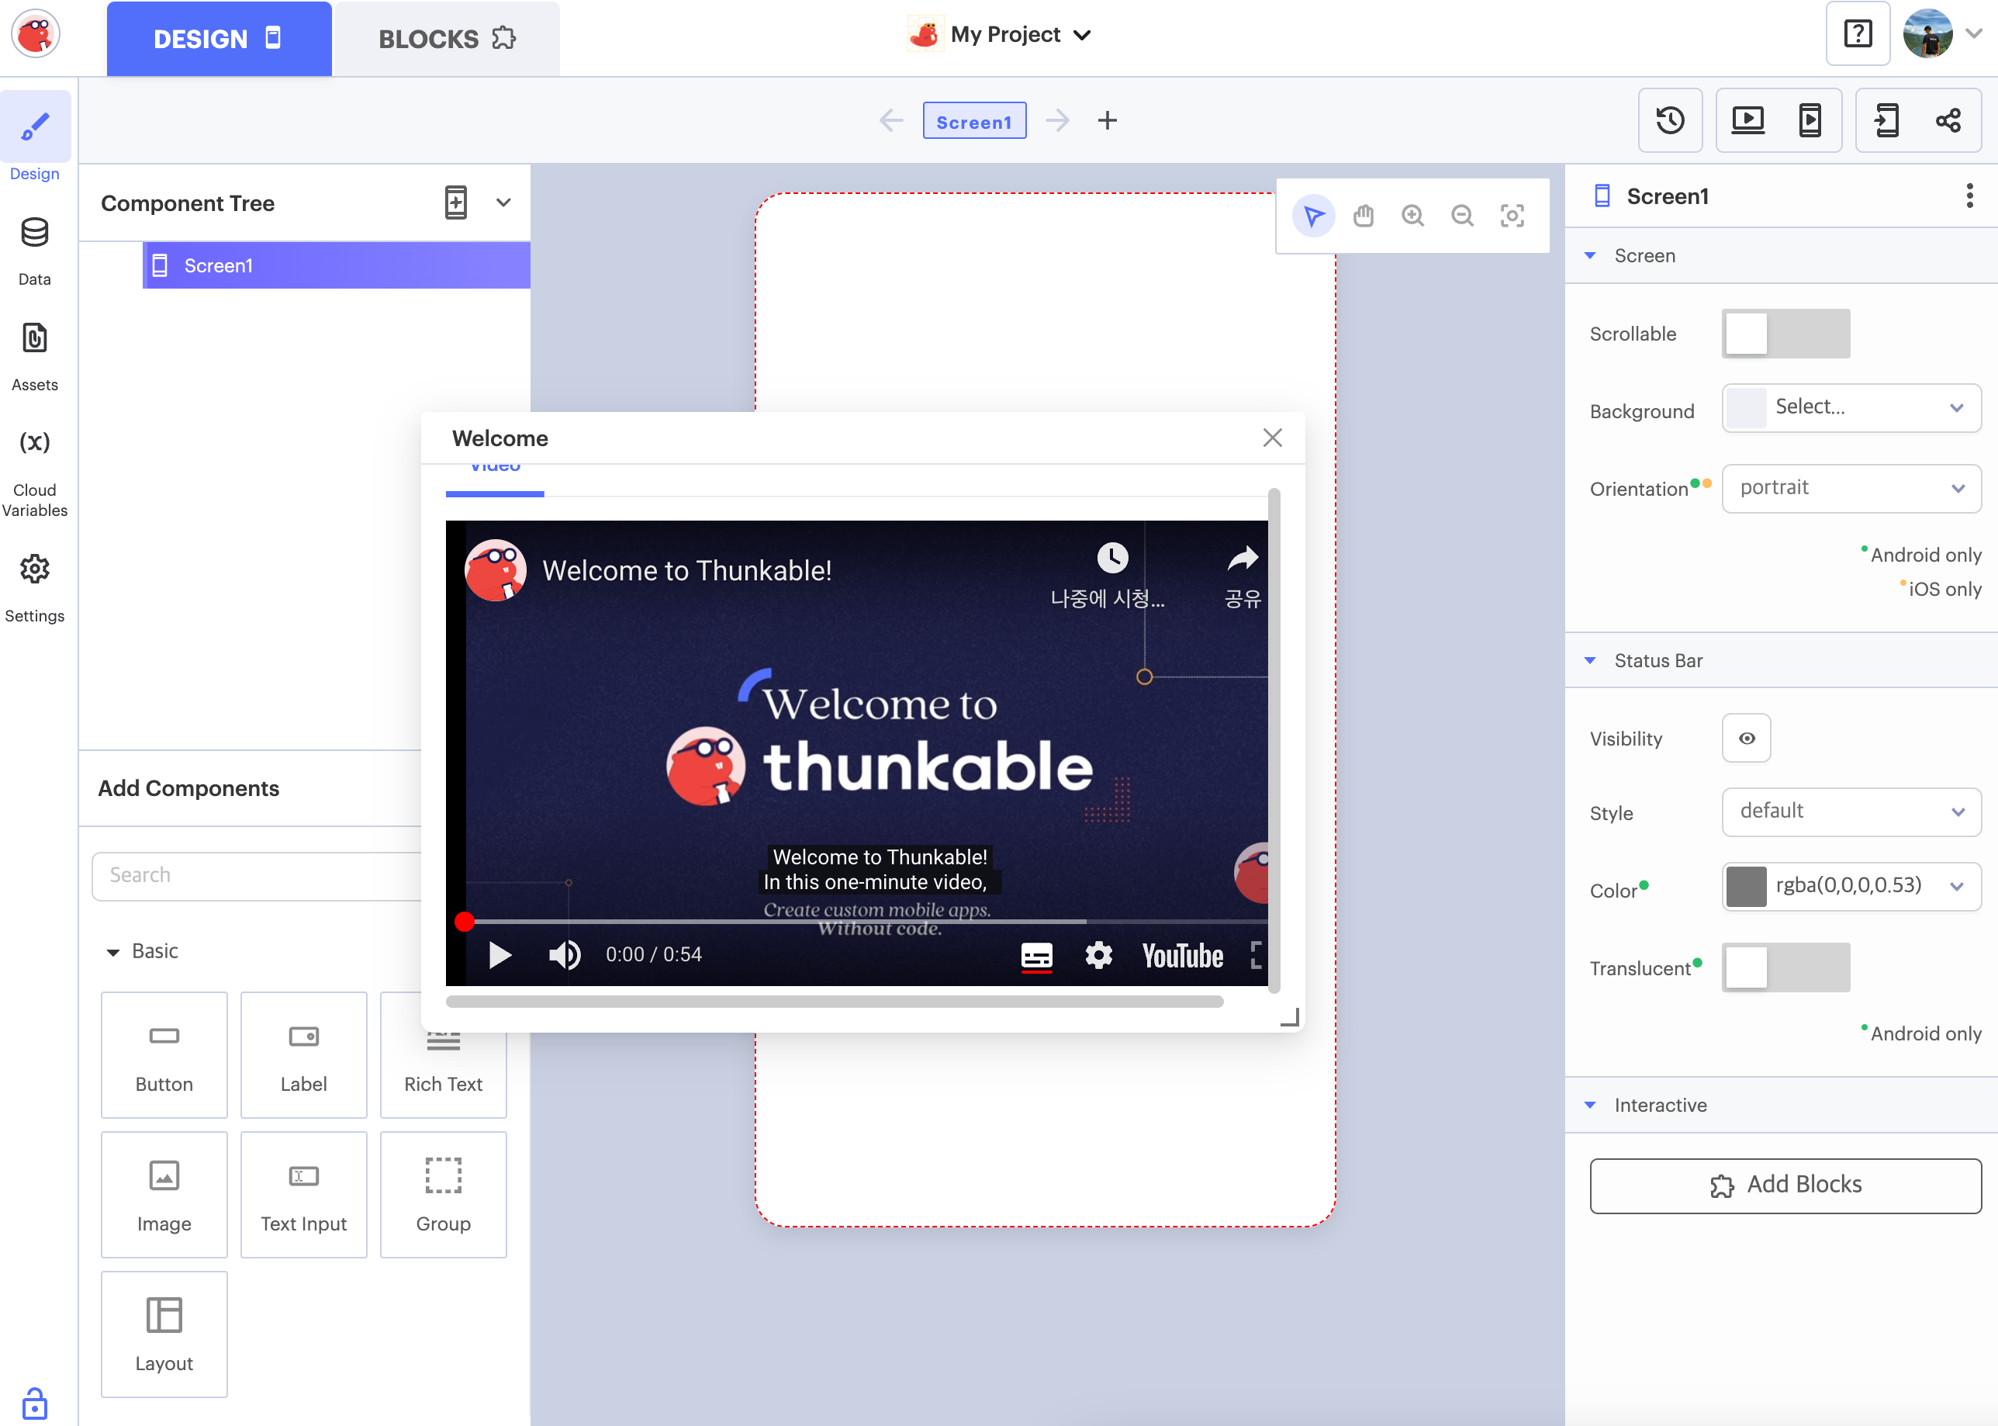Open version history clock icon
1998x1426 pixels.
click(x=1670, y=120)
